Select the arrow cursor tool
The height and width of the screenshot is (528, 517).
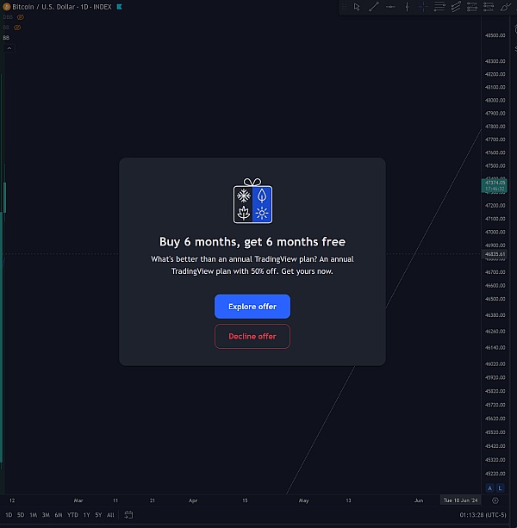pos(357,7)
